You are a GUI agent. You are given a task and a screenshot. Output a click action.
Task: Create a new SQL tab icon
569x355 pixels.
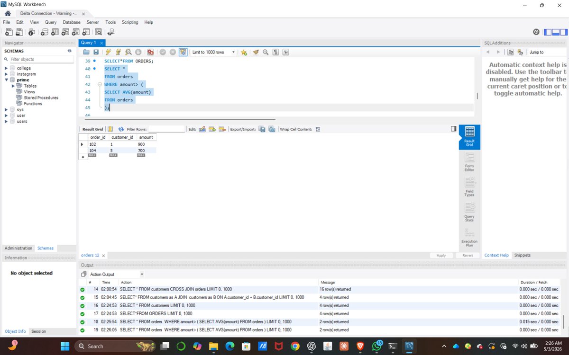(x=8, y=32)
